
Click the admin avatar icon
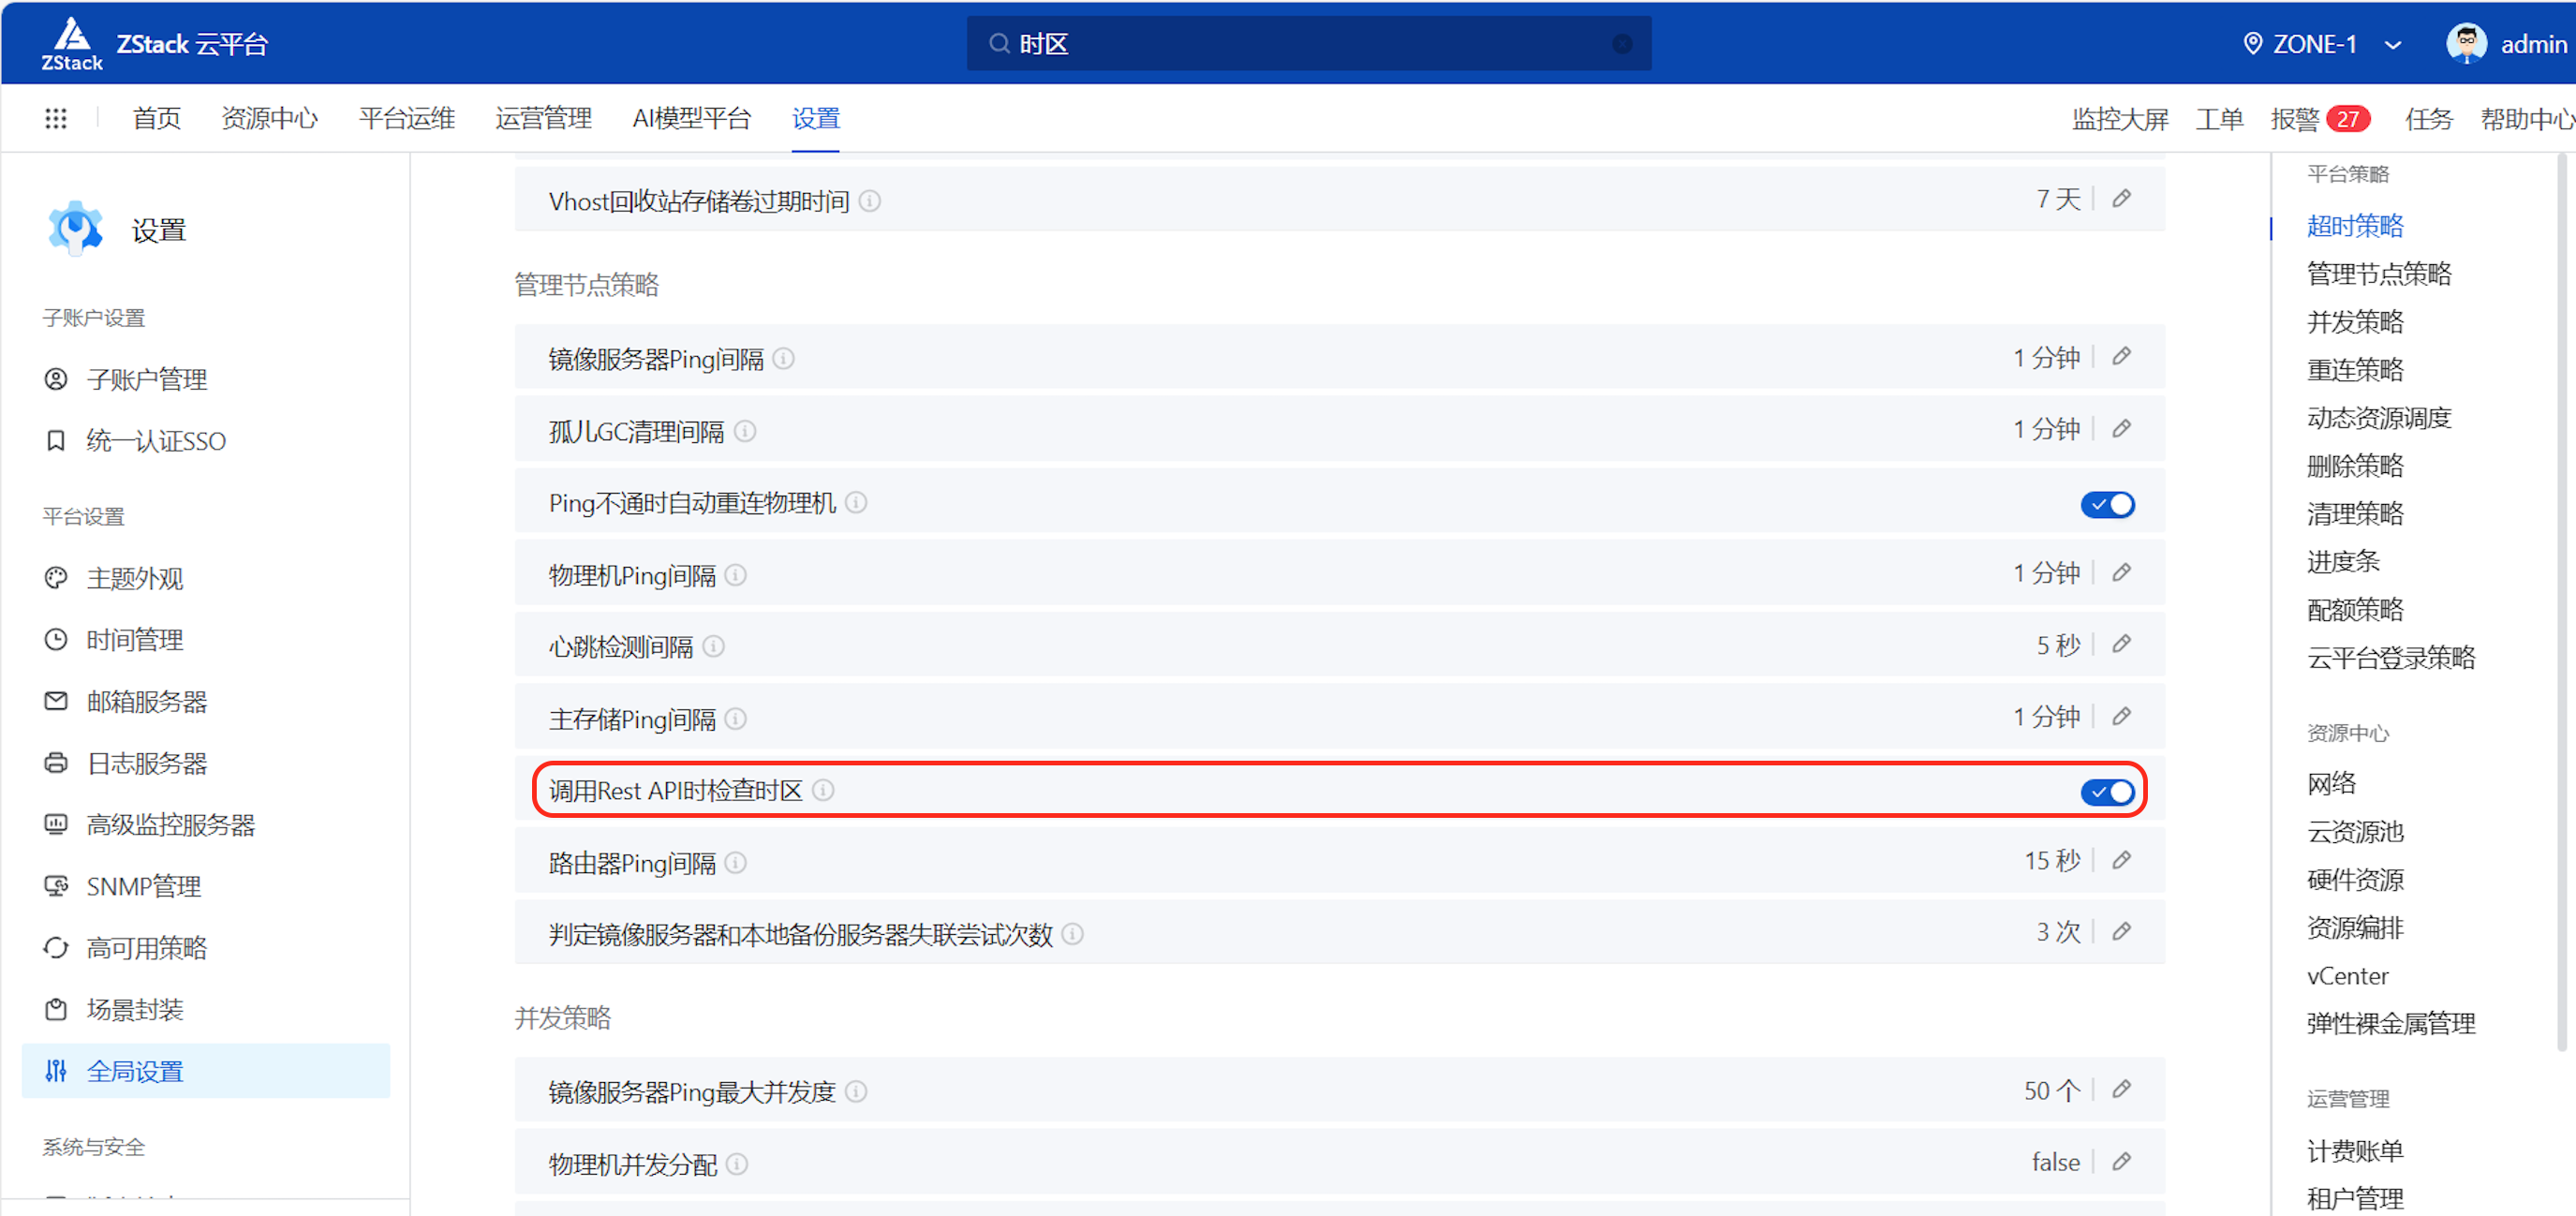coord(2465,44)
